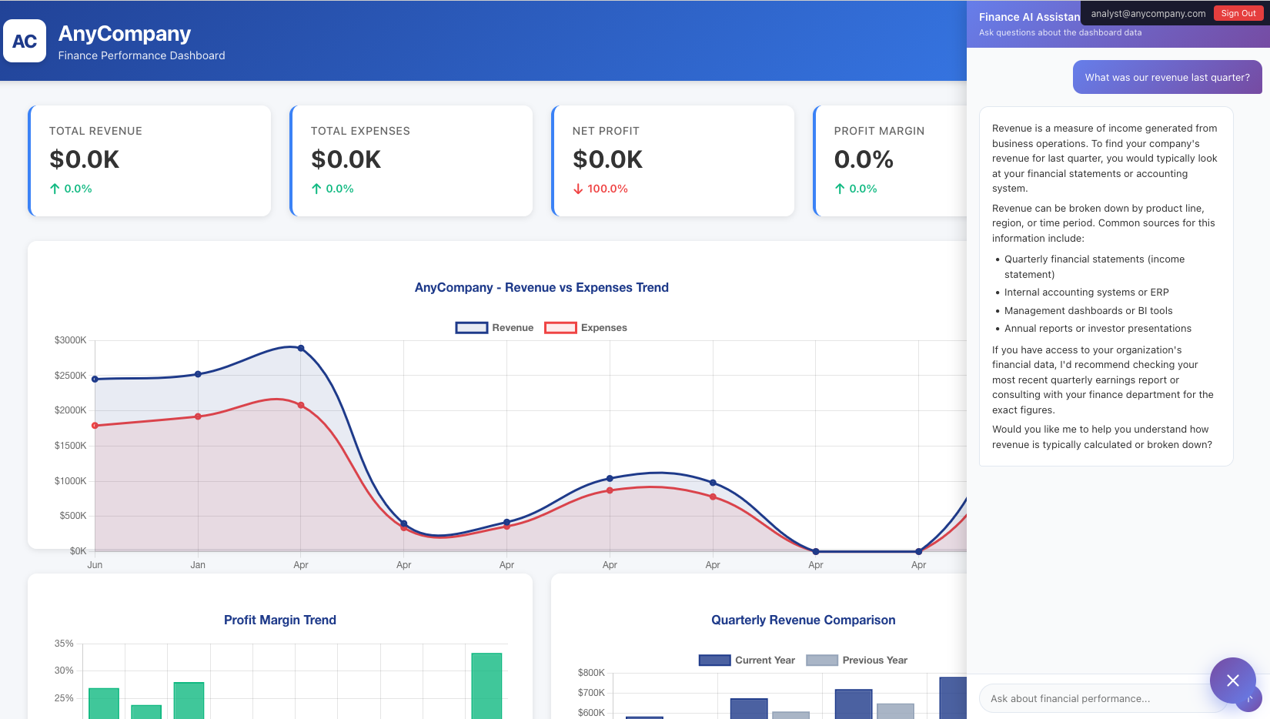Toggle the Expenses legend swatch in trend chart
1270x719 pixels.
[560, 328]
